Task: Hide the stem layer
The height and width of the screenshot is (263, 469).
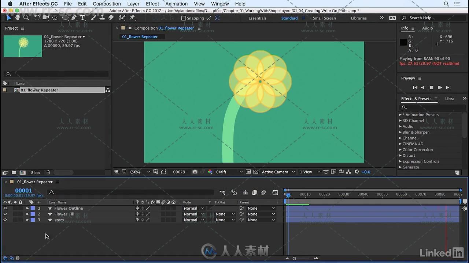Action: pyautogui.click(x=5, y=220)
